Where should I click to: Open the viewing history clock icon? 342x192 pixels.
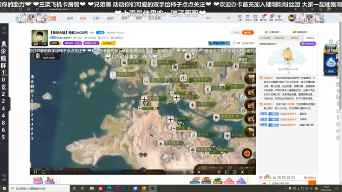tap(239, 18)
